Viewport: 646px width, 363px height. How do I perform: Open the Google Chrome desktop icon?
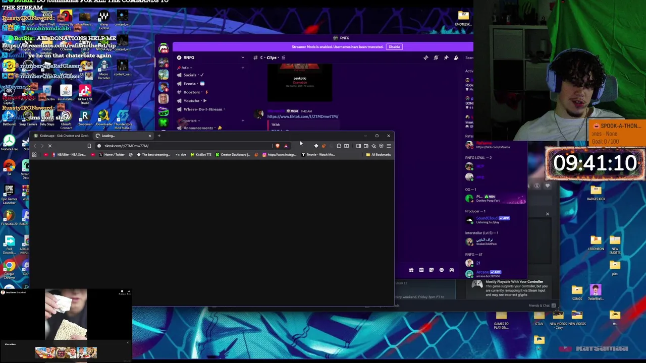[x=9, y=270]
